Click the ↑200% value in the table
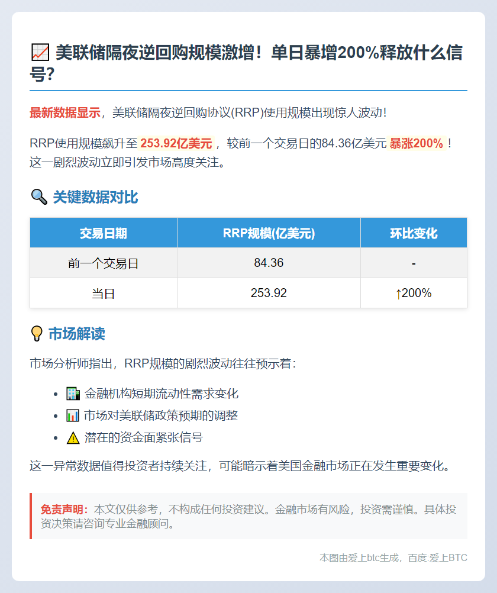This screenshot has width=497, height=593. [414, 292]
